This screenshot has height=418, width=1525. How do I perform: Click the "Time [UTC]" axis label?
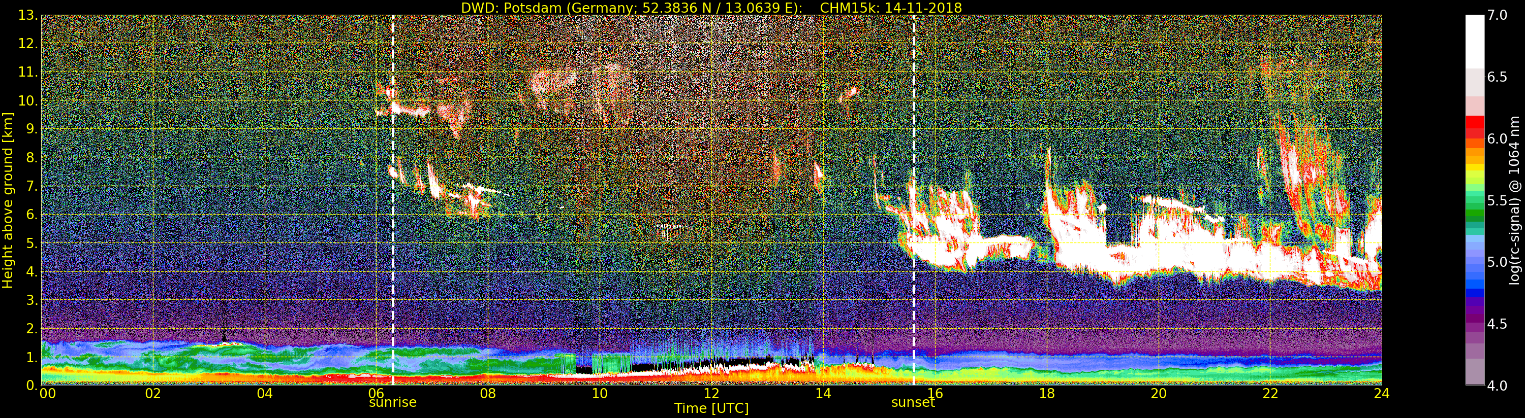point(711,408)
